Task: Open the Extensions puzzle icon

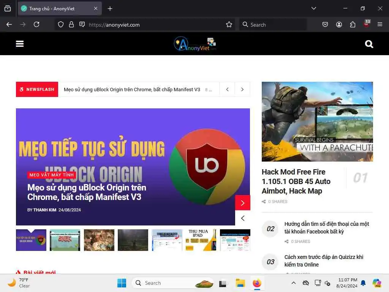Action: coord(353,24)
